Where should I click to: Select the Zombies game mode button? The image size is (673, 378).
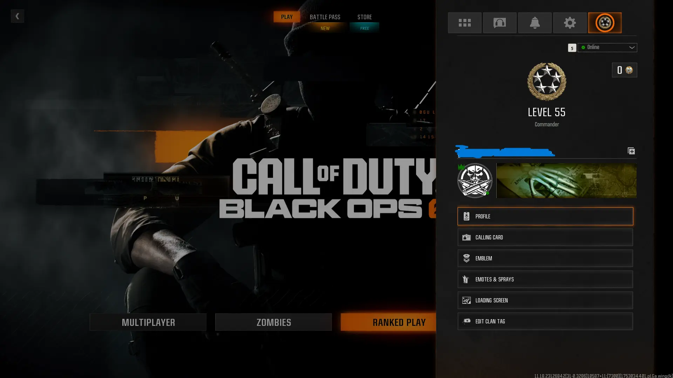pyautogui.click(x=273, y=322)
